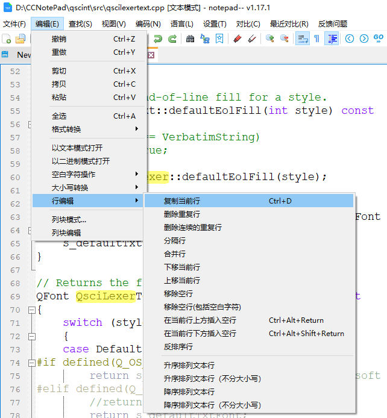Open the 设置(T) menu

pyautogui.click(x=215, y=24)
